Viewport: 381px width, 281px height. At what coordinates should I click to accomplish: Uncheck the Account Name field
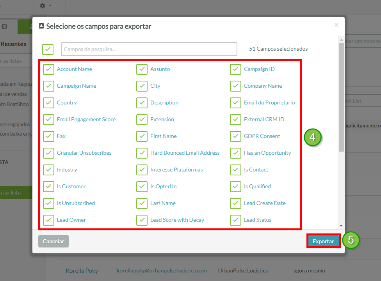[48, 69]
